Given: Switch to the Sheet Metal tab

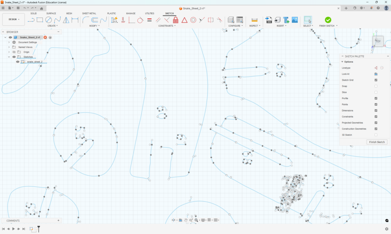Looking at the screenshot, I should [89, 13].
